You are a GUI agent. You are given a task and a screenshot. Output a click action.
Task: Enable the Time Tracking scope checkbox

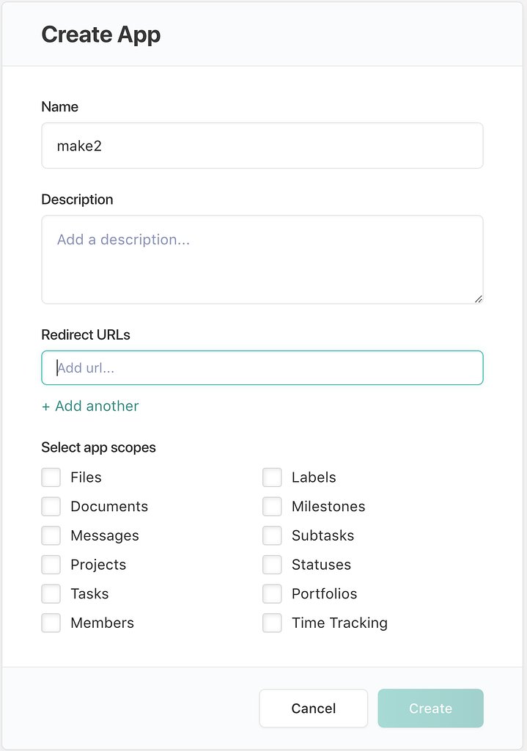(x=272, y=623)
